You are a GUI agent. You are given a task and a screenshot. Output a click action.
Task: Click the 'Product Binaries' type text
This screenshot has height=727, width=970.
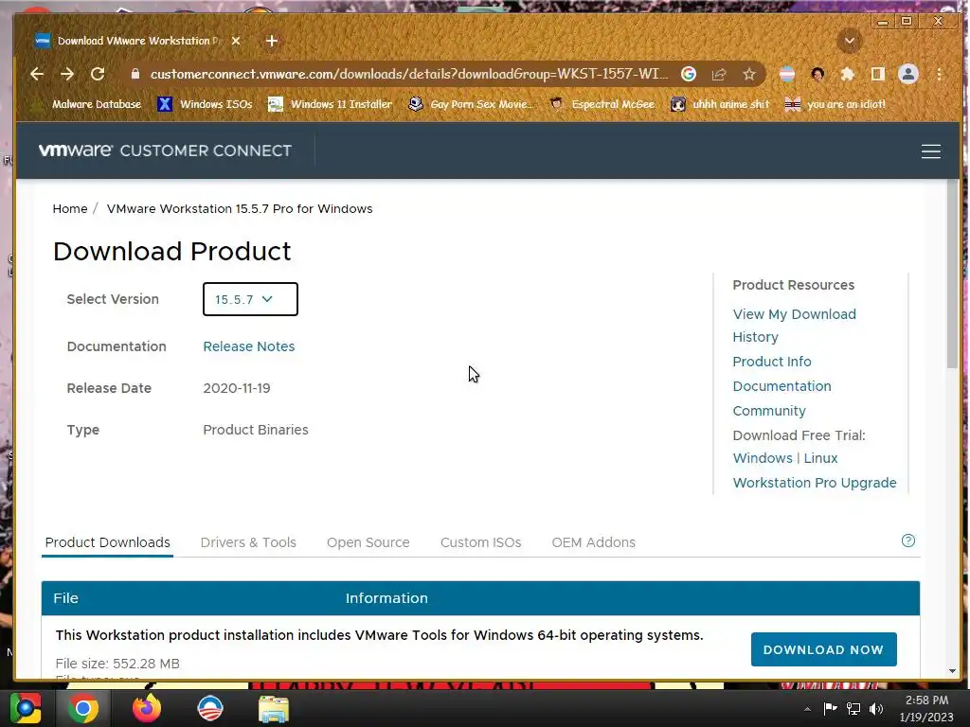[x=256, y=430]
